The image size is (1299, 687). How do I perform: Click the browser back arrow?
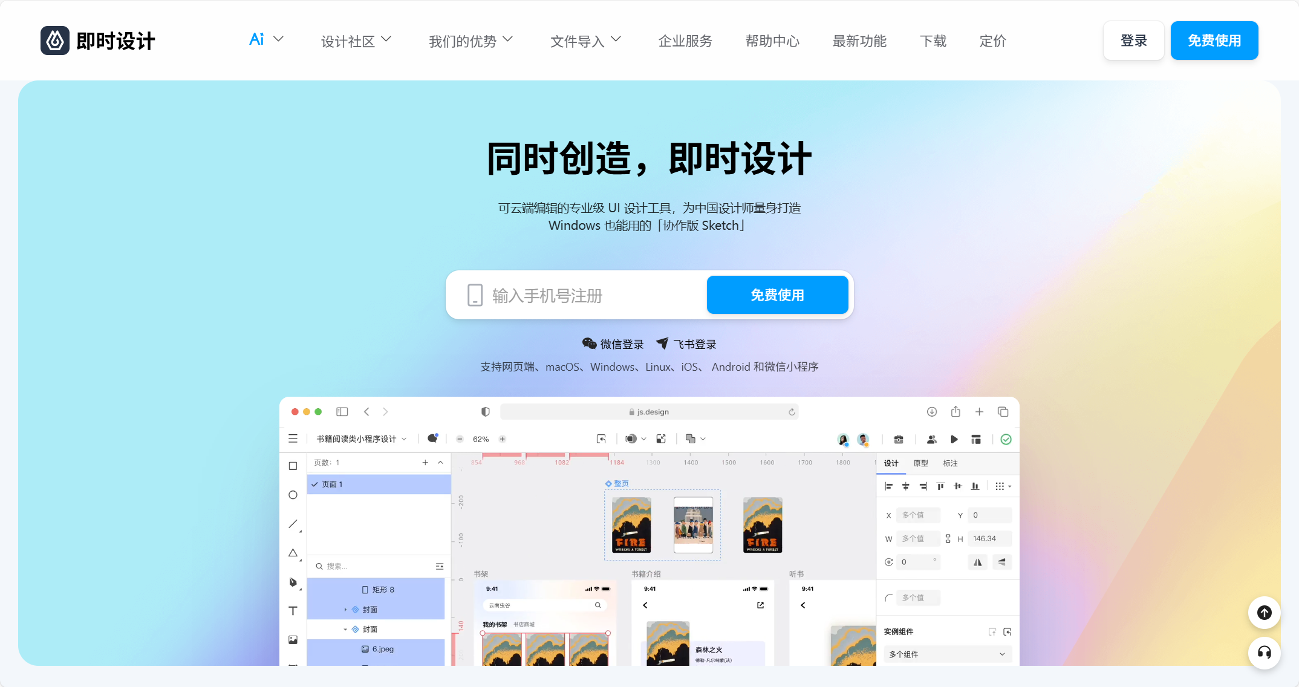(x=366, y=412)
